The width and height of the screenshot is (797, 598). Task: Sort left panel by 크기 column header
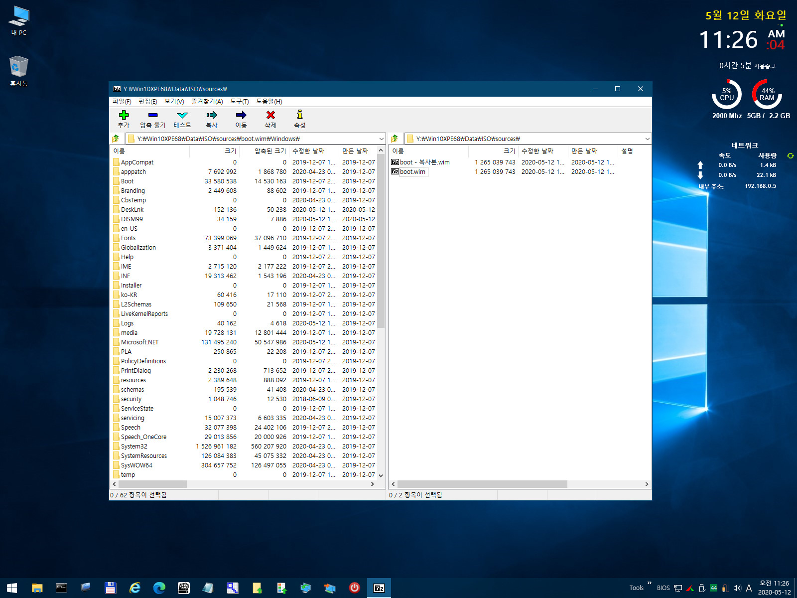pos(214,151)
